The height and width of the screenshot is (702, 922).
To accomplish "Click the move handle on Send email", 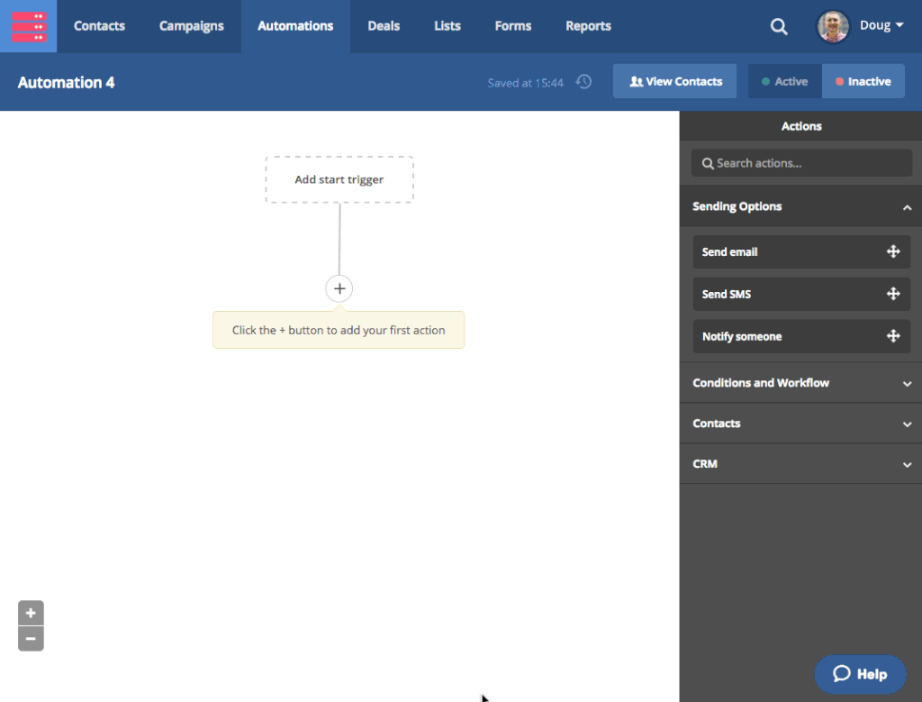I will coord(893,251).
